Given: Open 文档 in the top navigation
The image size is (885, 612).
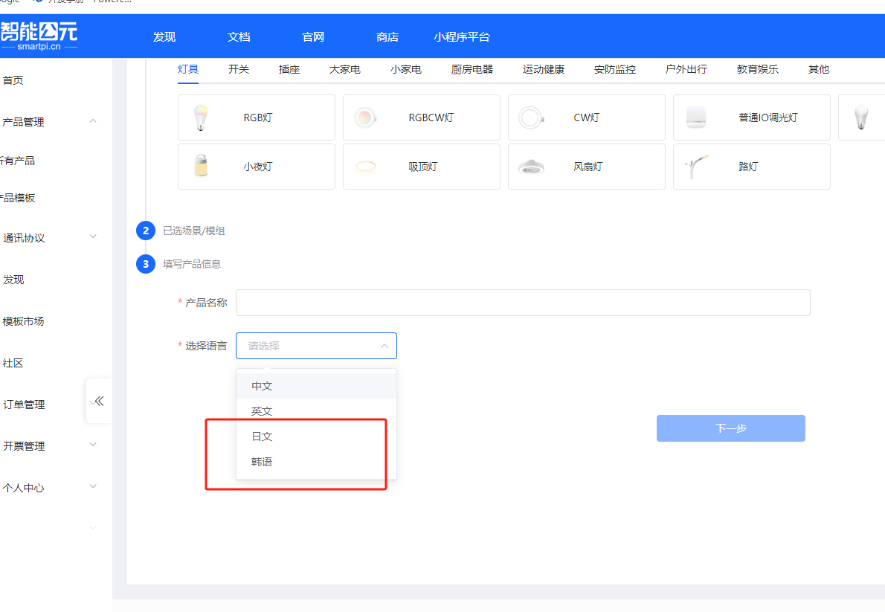Looking at the screenshot, I should click(x=238, y=36).
